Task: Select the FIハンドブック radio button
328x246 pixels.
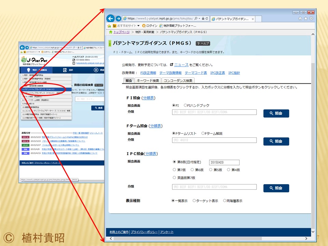Action: click(x=185, y=106)
